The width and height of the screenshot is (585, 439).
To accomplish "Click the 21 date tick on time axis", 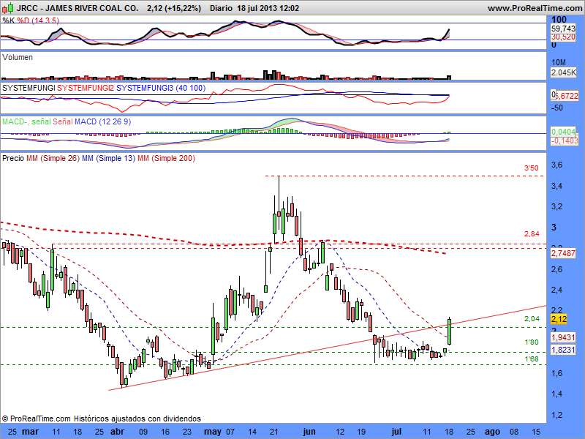I will (x=273, y=432).
